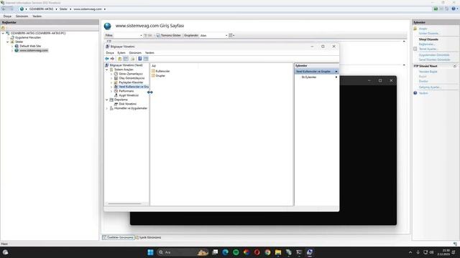Click the Tümünü Göster button
This screenshot has width=460, height=258.
169,35
